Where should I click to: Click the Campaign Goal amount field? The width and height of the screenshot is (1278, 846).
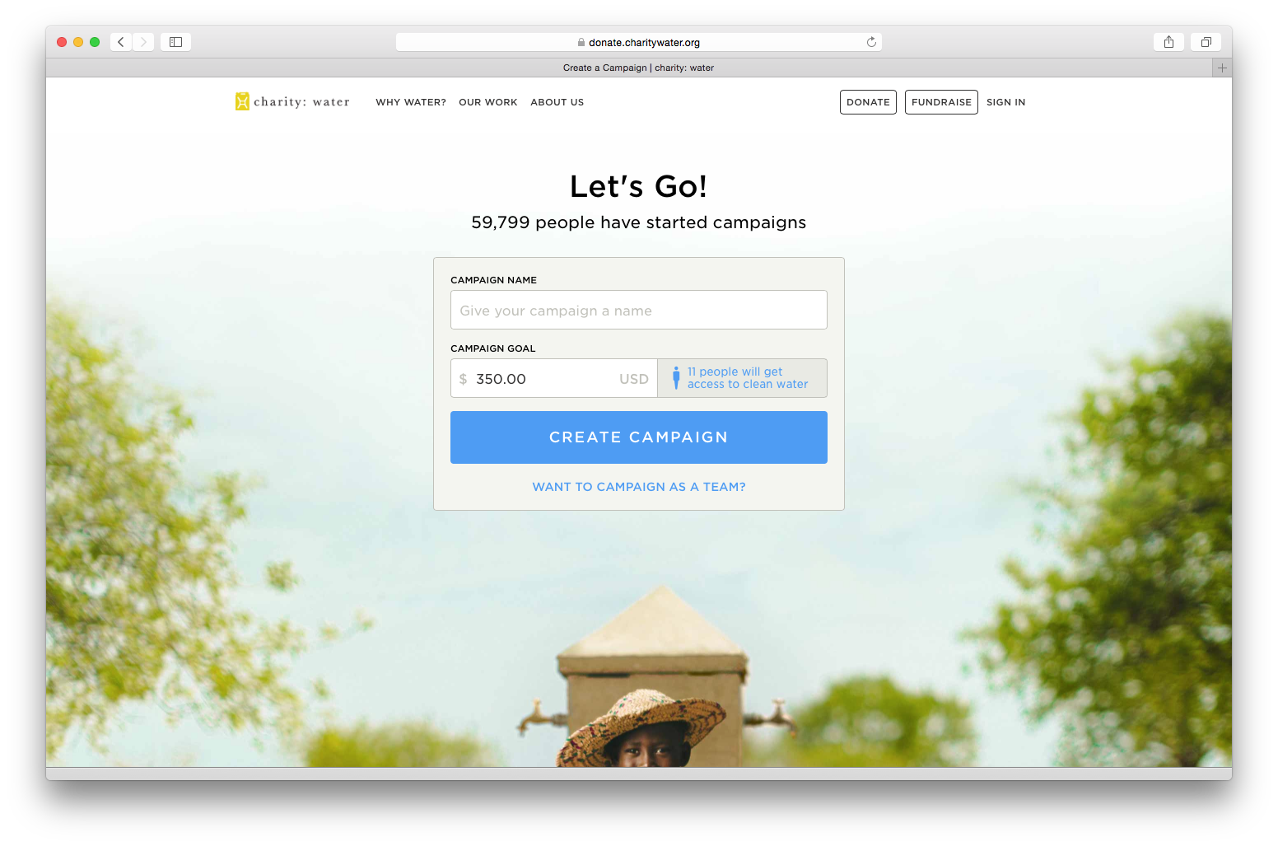(x=554, y=378)
